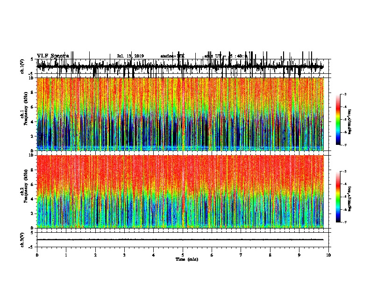Click the ch.2 spectrogram colorbar
This screenshot has width=370, height=286.
coord(338,197)
